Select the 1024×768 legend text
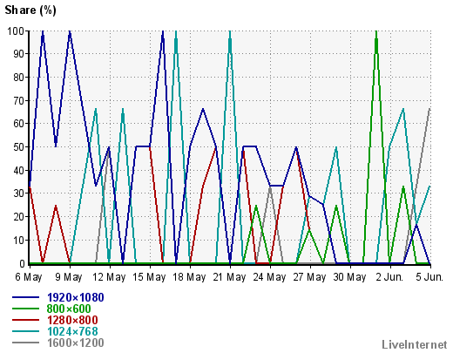 72,331
